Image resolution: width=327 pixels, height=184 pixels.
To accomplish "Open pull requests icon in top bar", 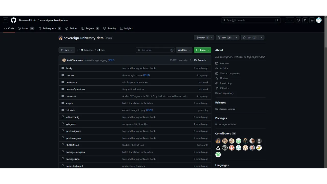I will (x=305, y=20).
